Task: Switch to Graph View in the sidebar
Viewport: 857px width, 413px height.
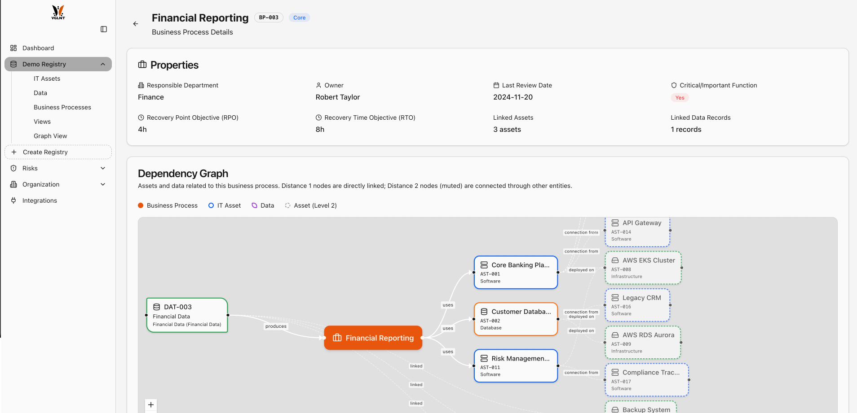Action: click(50, 136)
